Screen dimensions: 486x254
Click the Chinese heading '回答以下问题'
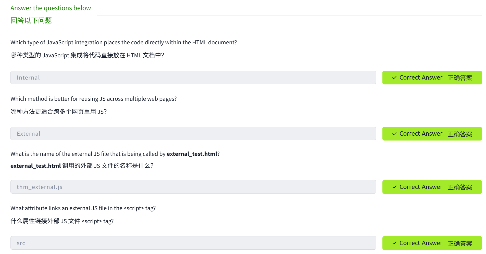pyautogui.click(x=31, y=20)
